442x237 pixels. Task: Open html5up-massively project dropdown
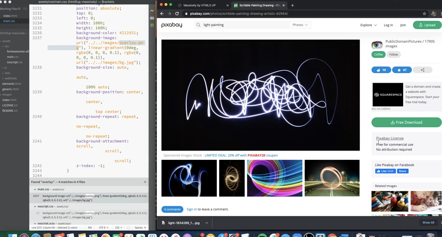coord(14,33)
